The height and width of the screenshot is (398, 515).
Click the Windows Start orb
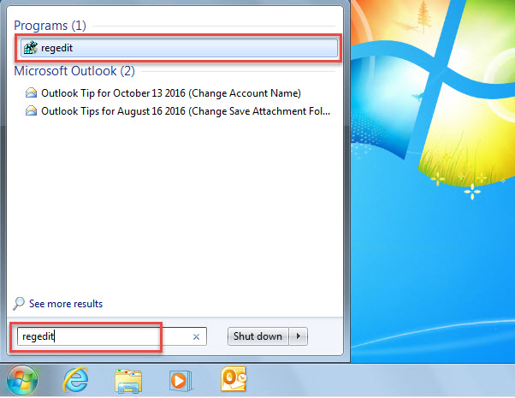pyautogui.click(x=22, y=380)
